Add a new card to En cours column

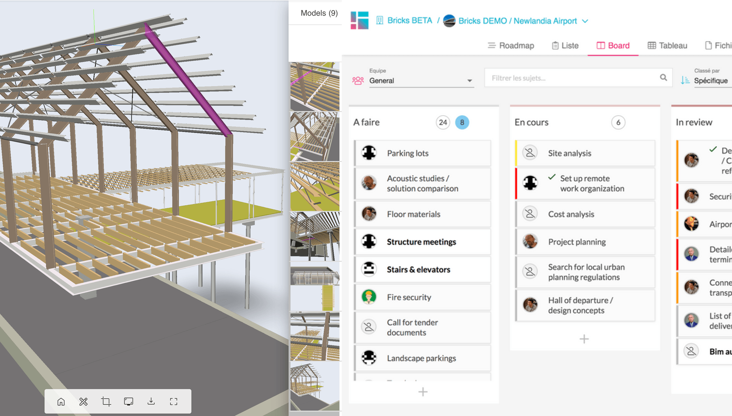coord(584,339)
